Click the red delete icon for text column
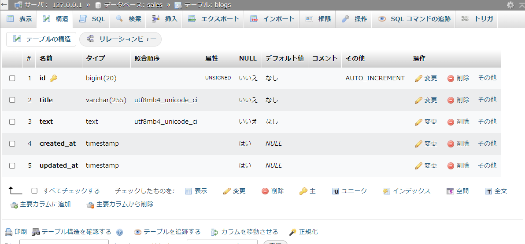 [451, 122]
